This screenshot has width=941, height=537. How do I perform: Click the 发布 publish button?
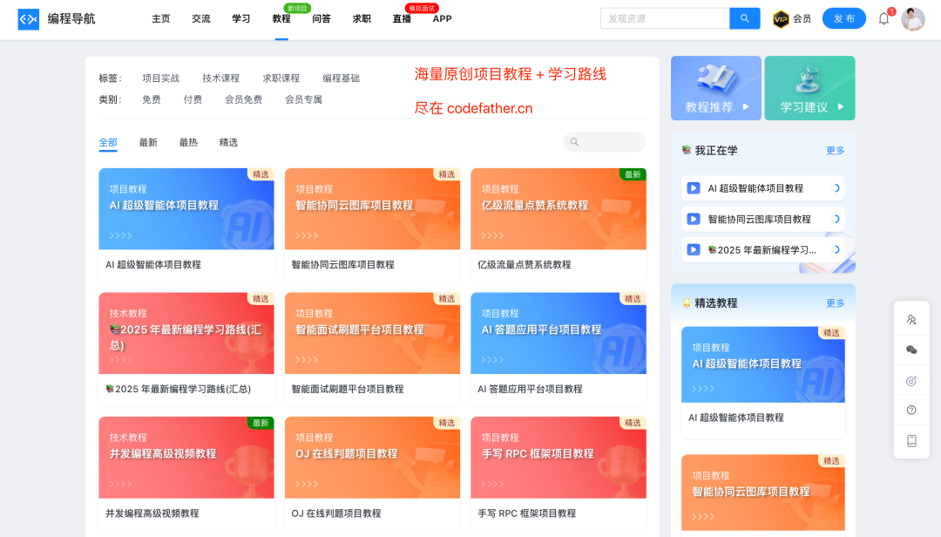pyautogui.click(x=843, y=17)
